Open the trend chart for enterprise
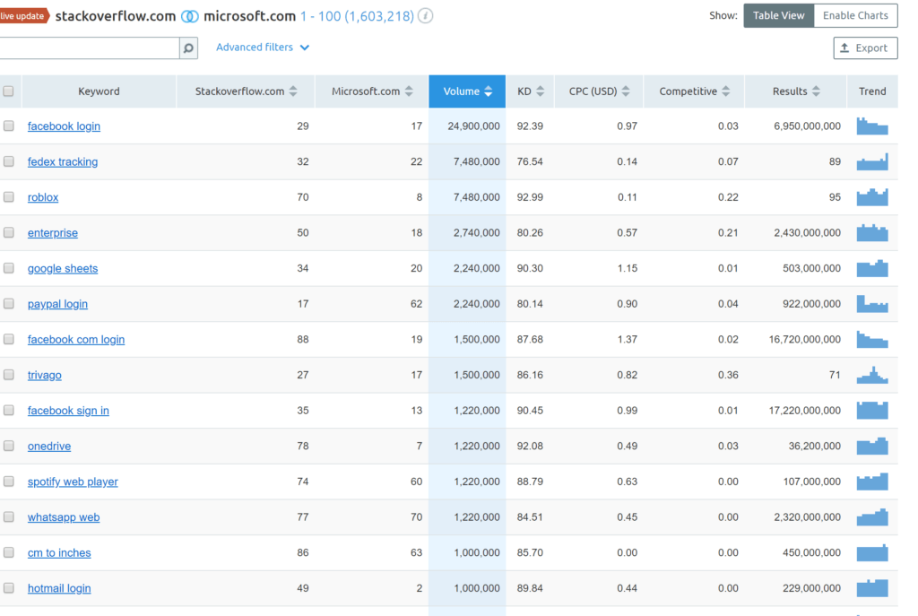This screenshot has width=918, height=616. (872, 232)
